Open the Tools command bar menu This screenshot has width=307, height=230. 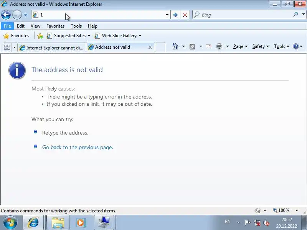click(x=282, y=46)
